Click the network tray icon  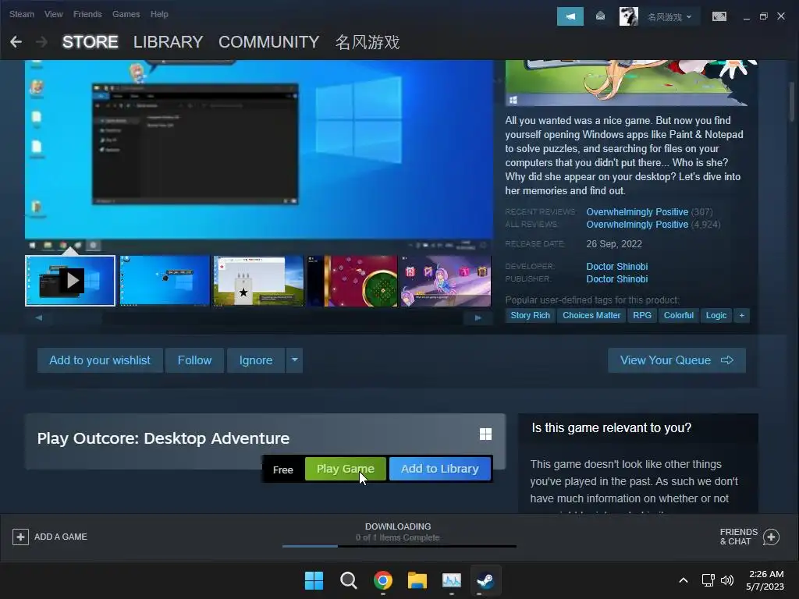(x=708, y=580)
